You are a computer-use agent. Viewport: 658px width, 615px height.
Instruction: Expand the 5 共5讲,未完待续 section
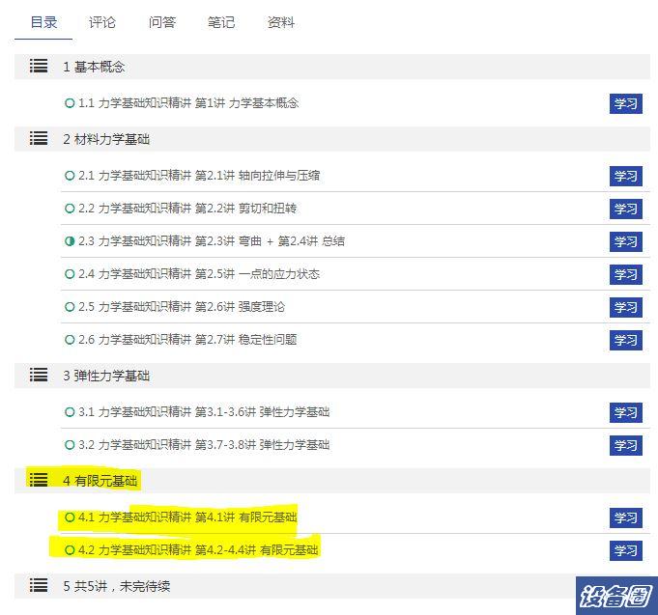click(x=332, y=586)
